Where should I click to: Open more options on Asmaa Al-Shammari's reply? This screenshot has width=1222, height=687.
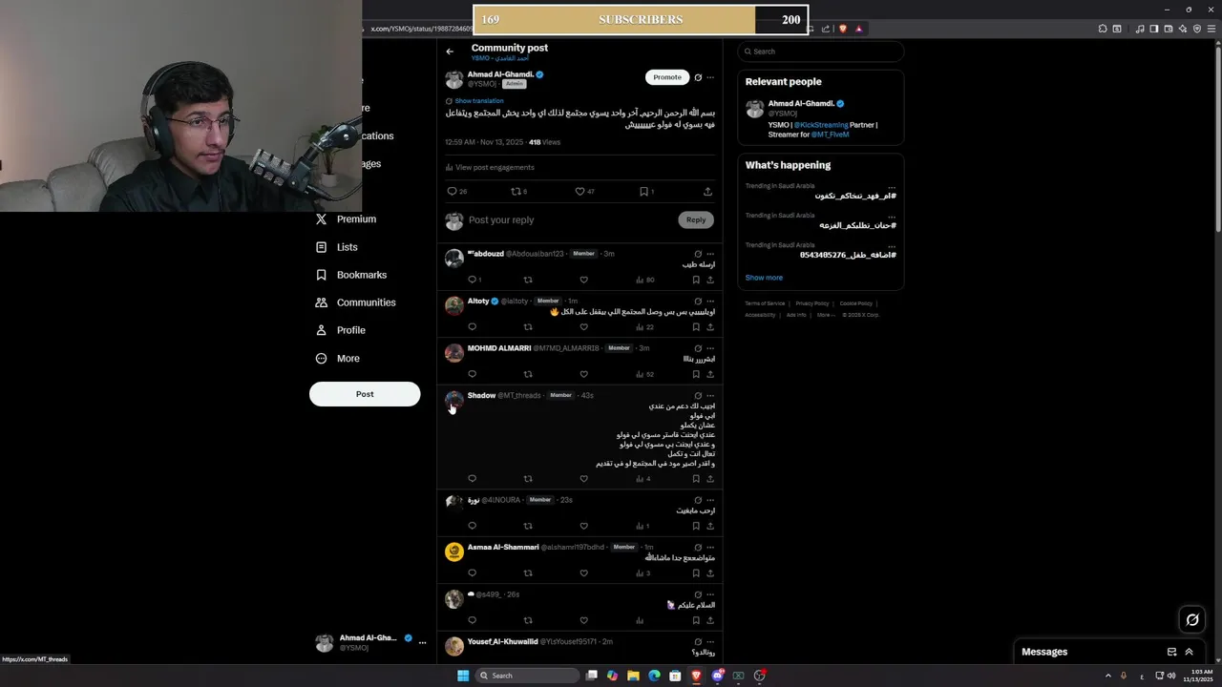coord(710,547)
